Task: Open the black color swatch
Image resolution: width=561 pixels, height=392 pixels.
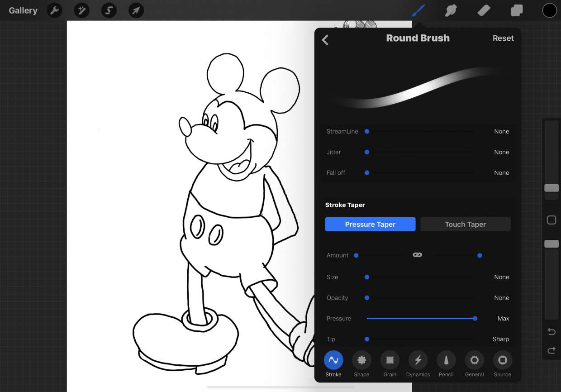Action: click(x=549, y=10)
